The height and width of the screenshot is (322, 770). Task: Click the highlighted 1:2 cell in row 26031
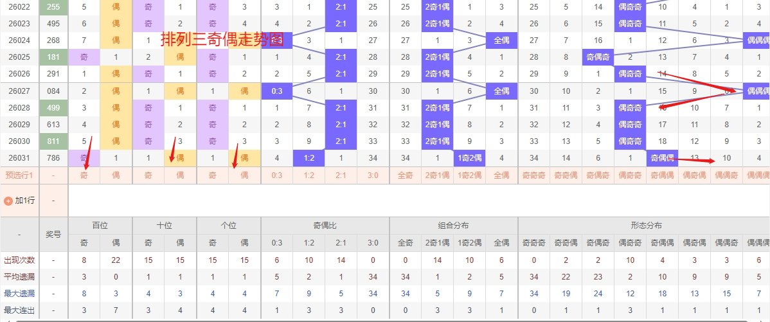[309, 158]
